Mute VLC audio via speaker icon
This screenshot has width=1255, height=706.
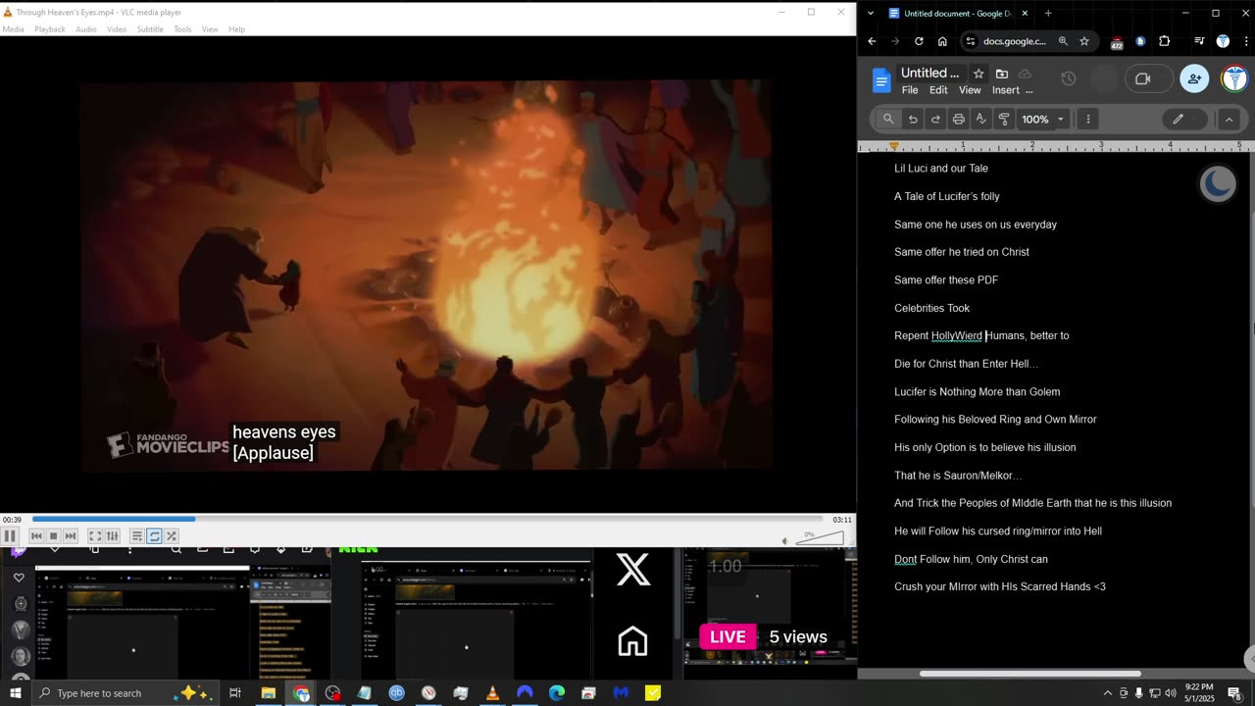(785, 540)
